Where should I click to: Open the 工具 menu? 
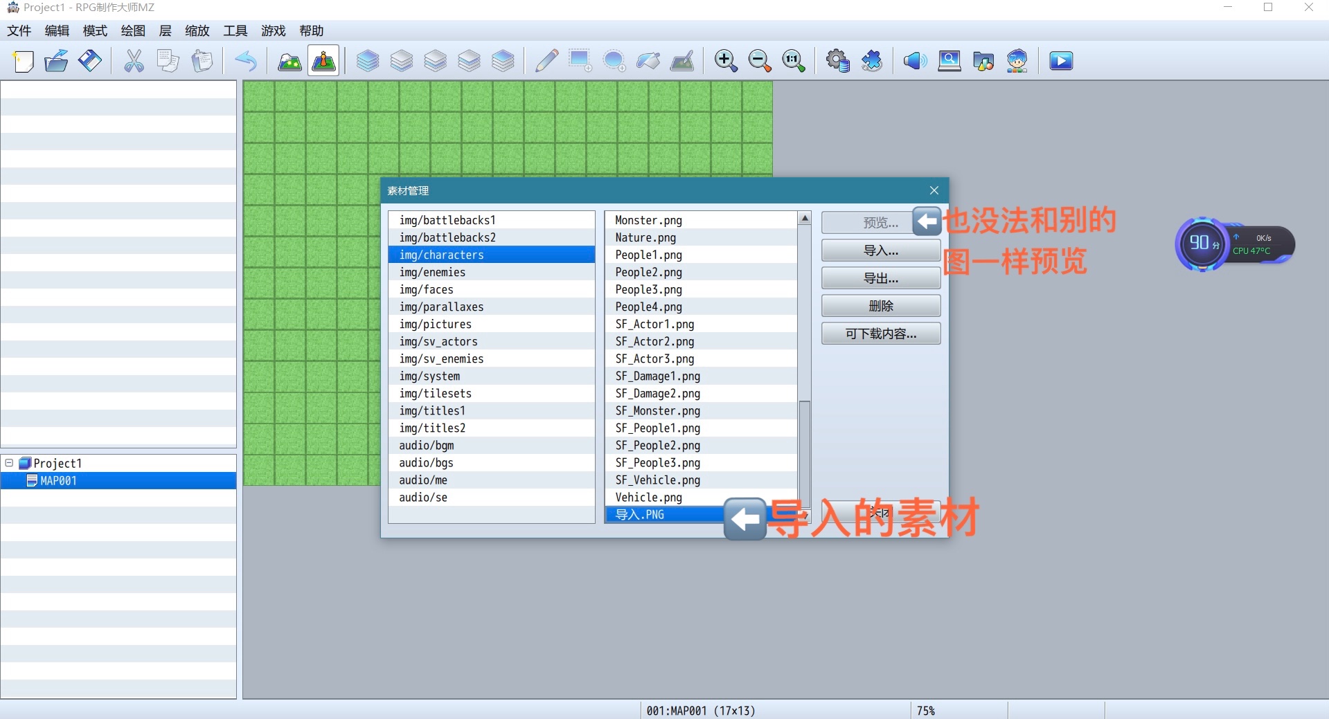pyautogui.click(x=235, y=30)
